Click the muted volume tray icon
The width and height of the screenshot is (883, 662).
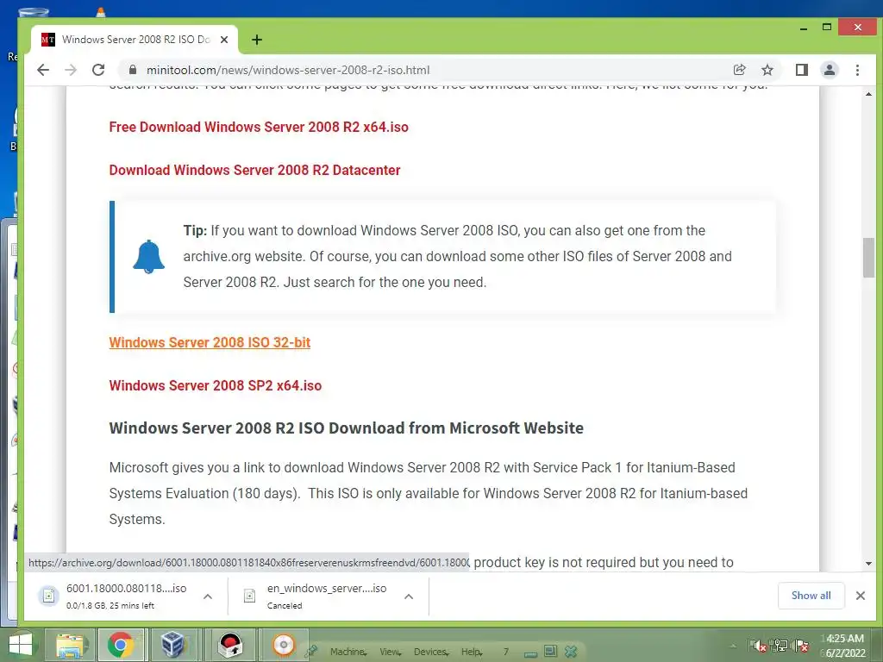tap(759, 646)
